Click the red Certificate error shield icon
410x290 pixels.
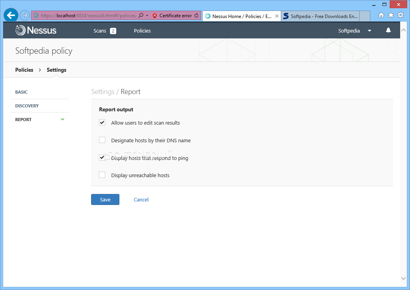coord(154,16)
